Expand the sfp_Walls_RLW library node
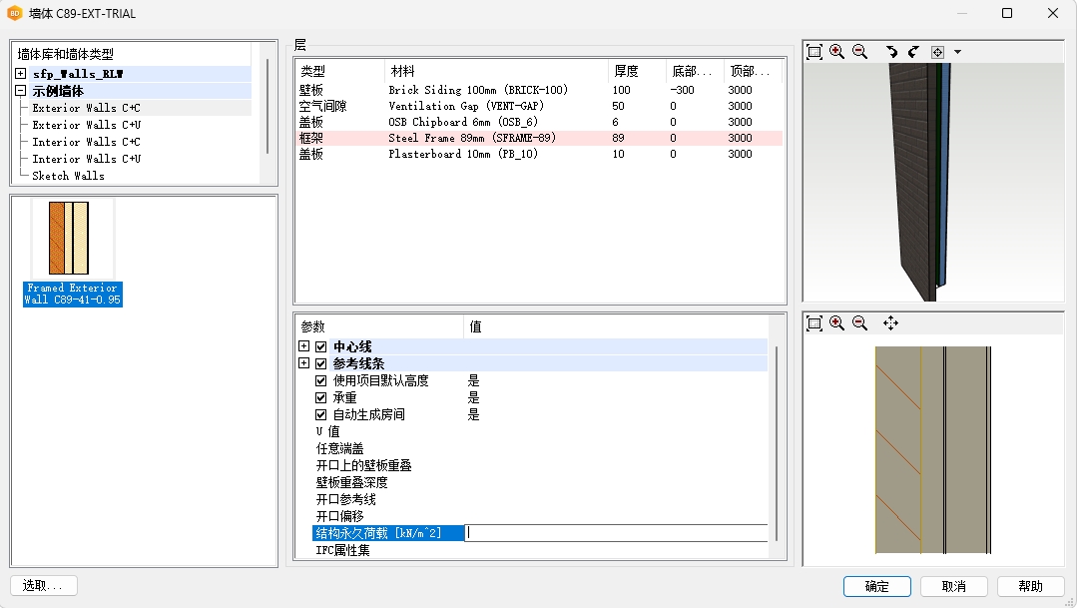The width and height of the screenshot is (1077, 608). [x=21, y=74]
